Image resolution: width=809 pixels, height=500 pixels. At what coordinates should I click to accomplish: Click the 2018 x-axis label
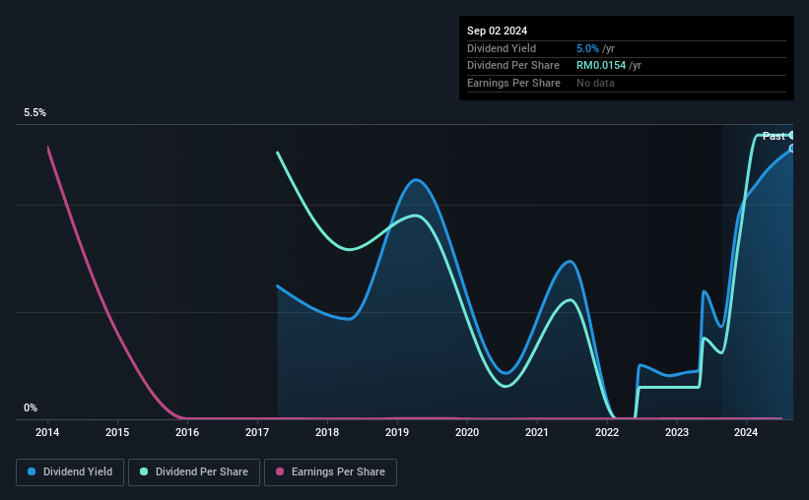click(x=327, y=432)
